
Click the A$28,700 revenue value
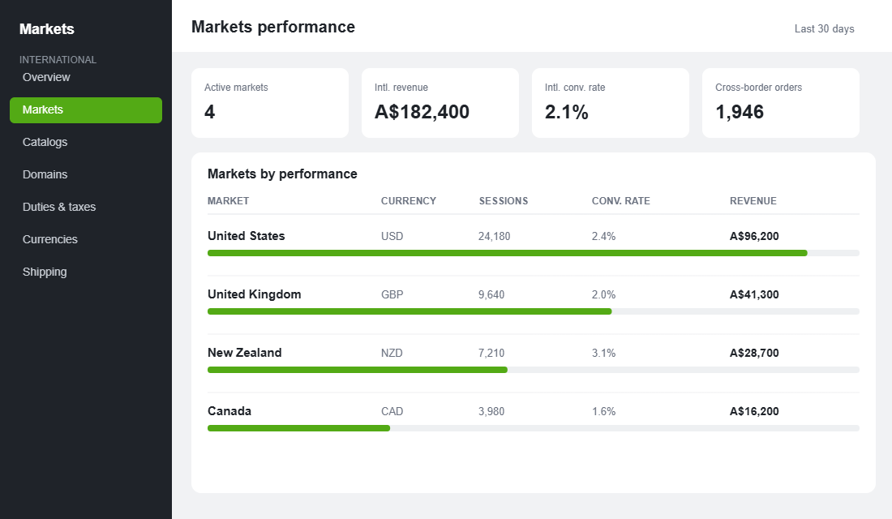tap(754, 353)
